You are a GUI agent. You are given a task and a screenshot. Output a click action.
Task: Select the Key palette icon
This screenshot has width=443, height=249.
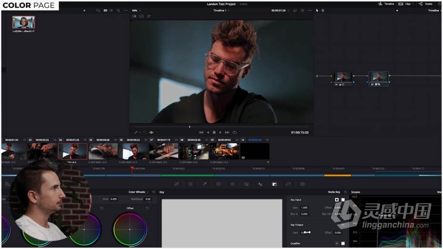pos(274,184)
